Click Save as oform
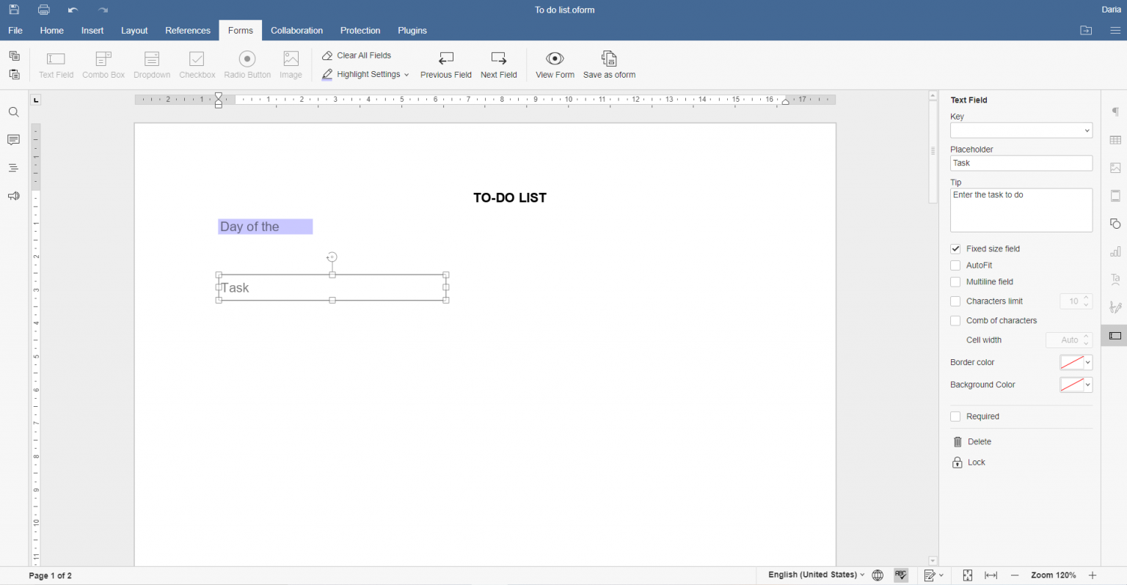 pyautogui.click(x=609, y=65)
